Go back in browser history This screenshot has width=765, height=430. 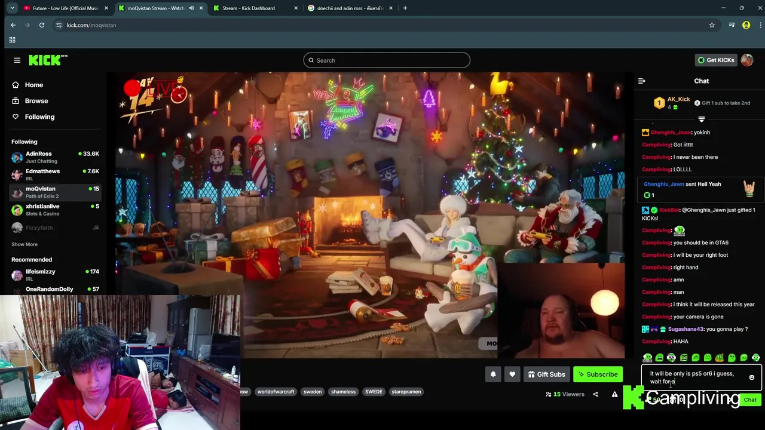13,25
